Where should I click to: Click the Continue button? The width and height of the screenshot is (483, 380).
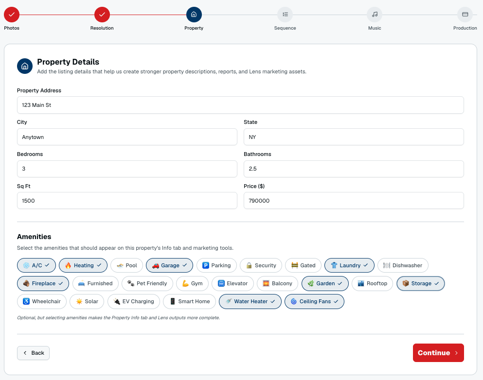(438, 353)
